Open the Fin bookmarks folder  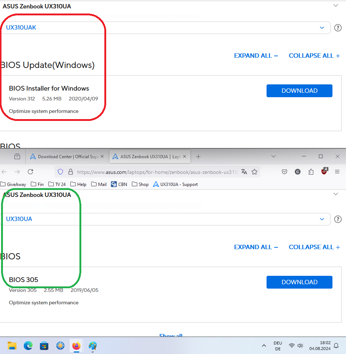tap(37, 184)
